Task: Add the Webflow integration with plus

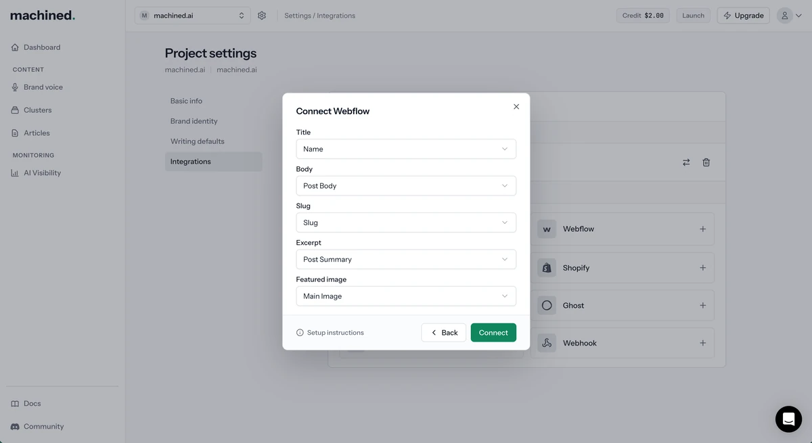Action: (702, 229)
